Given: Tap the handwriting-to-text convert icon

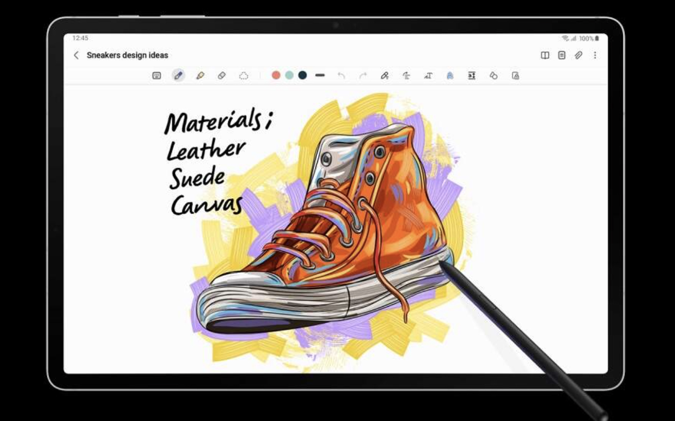Looking at the screenshot, I should (428, 75).
